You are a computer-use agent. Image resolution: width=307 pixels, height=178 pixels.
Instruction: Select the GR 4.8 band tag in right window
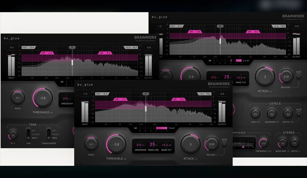195,32
